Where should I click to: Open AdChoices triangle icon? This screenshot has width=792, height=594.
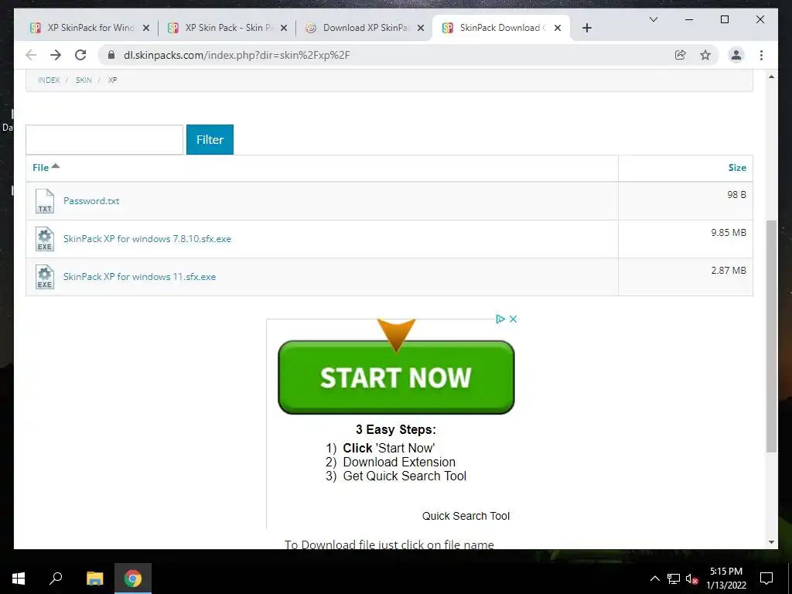click(x=500, y=319)
